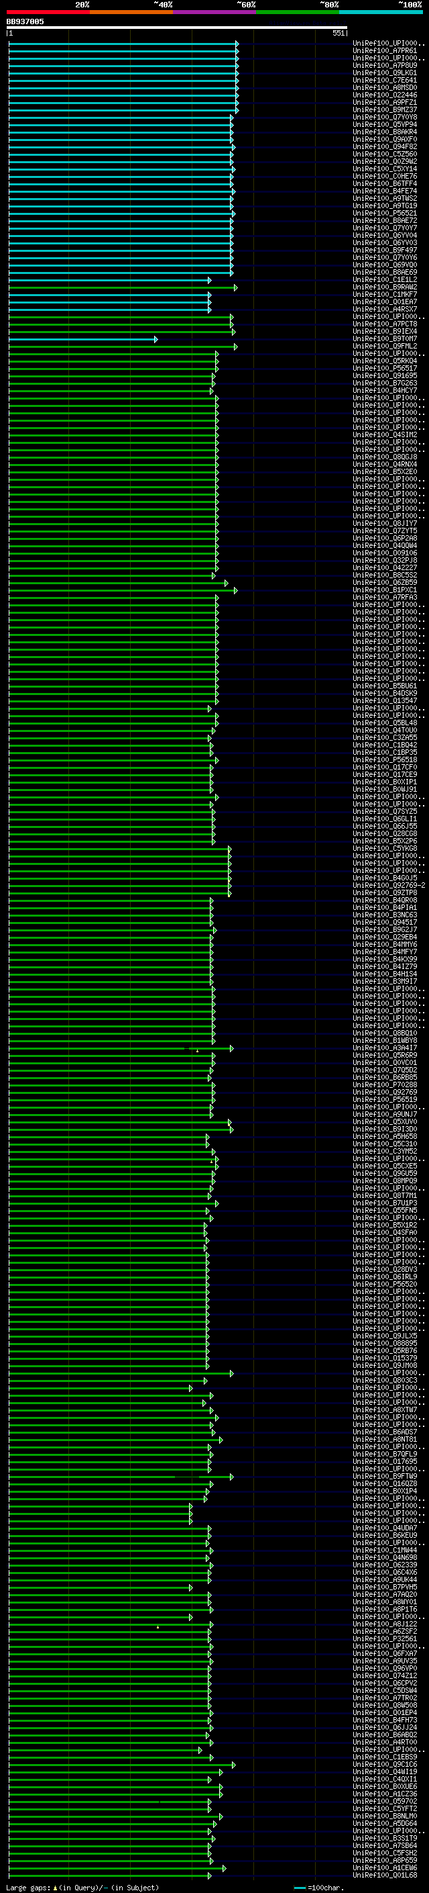Click the UniRef100_O88895 label
This screenshot has width=429, height=1893.
point(385,1343)
